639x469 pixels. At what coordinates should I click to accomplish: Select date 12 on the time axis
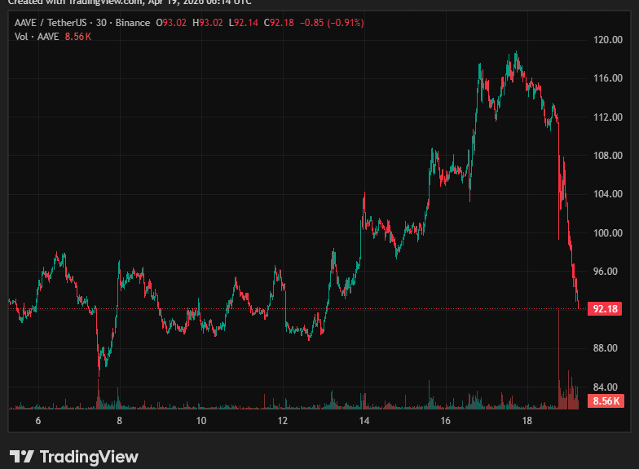tap(283, 421)
